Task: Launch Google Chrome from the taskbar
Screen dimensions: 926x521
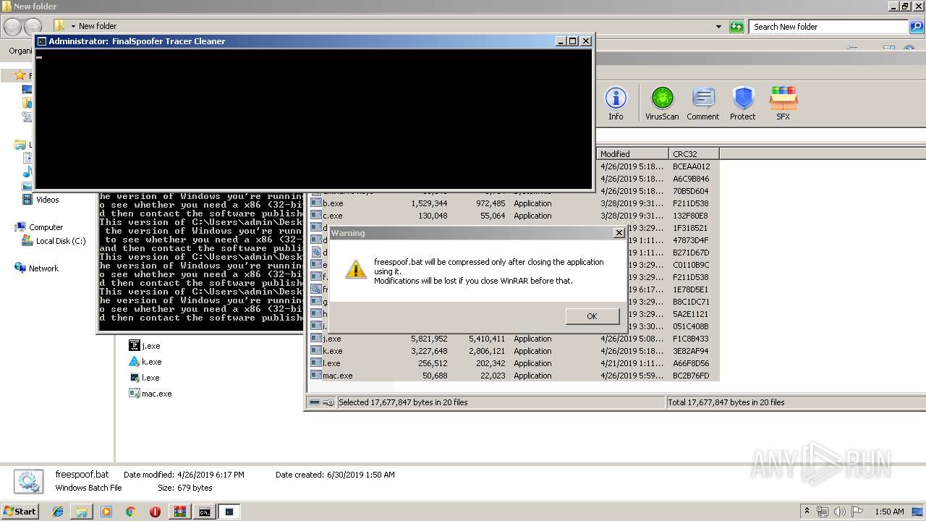Action: coord(130,512)
